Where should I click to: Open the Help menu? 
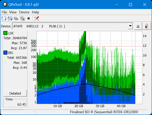tap(36, 12)
